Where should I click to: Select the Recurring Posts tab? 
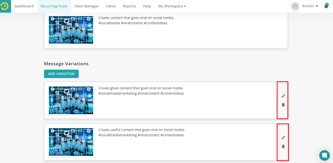(54, 6)
